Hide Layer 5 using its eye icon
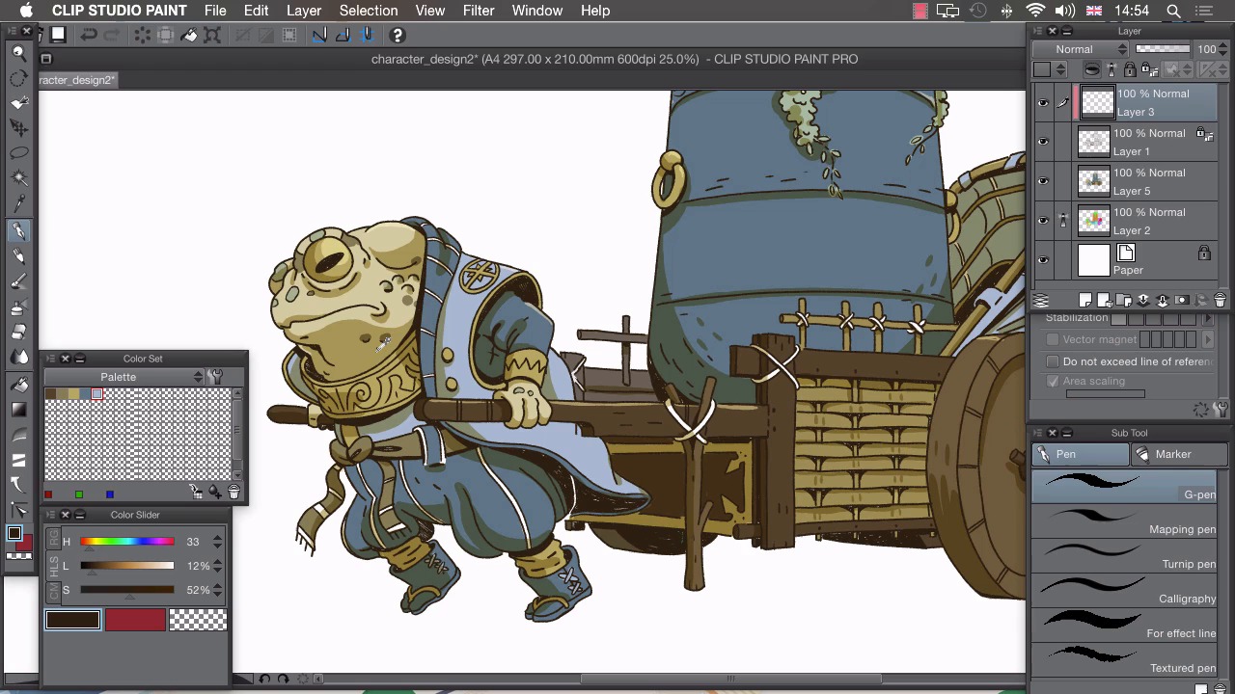 coord(1042,181)
